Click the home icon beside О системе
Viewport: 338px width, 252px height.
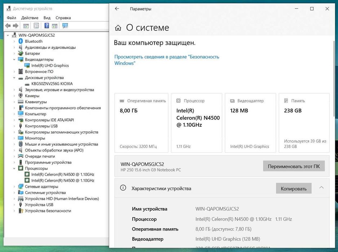tap(118, 28)
